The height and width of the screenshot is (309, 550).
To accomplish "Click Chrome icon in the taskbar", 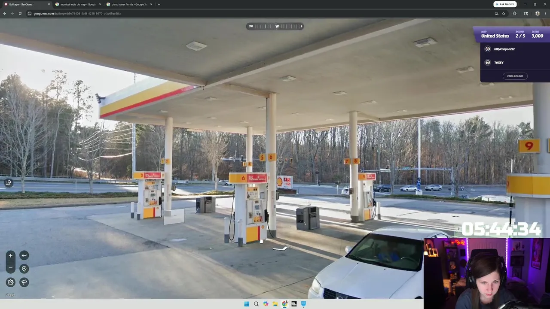I will pos(284,304).
